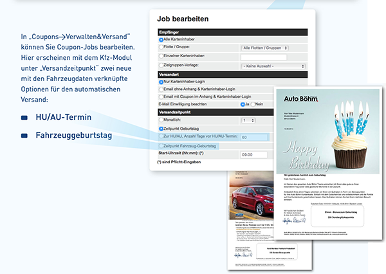Select the Flotte / Gruppe recipient option
The width and height of the screenshot is (386, 274).
coord(161,48)
